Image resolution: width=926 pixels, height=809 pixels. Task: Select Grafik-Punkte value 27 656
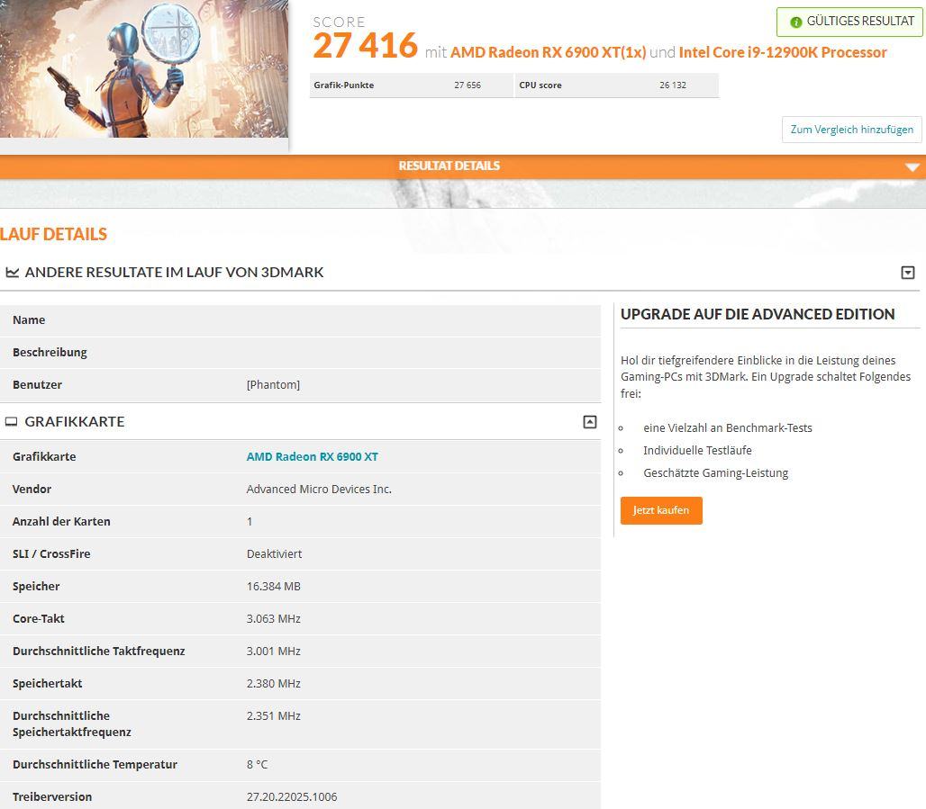click(468, 85)
